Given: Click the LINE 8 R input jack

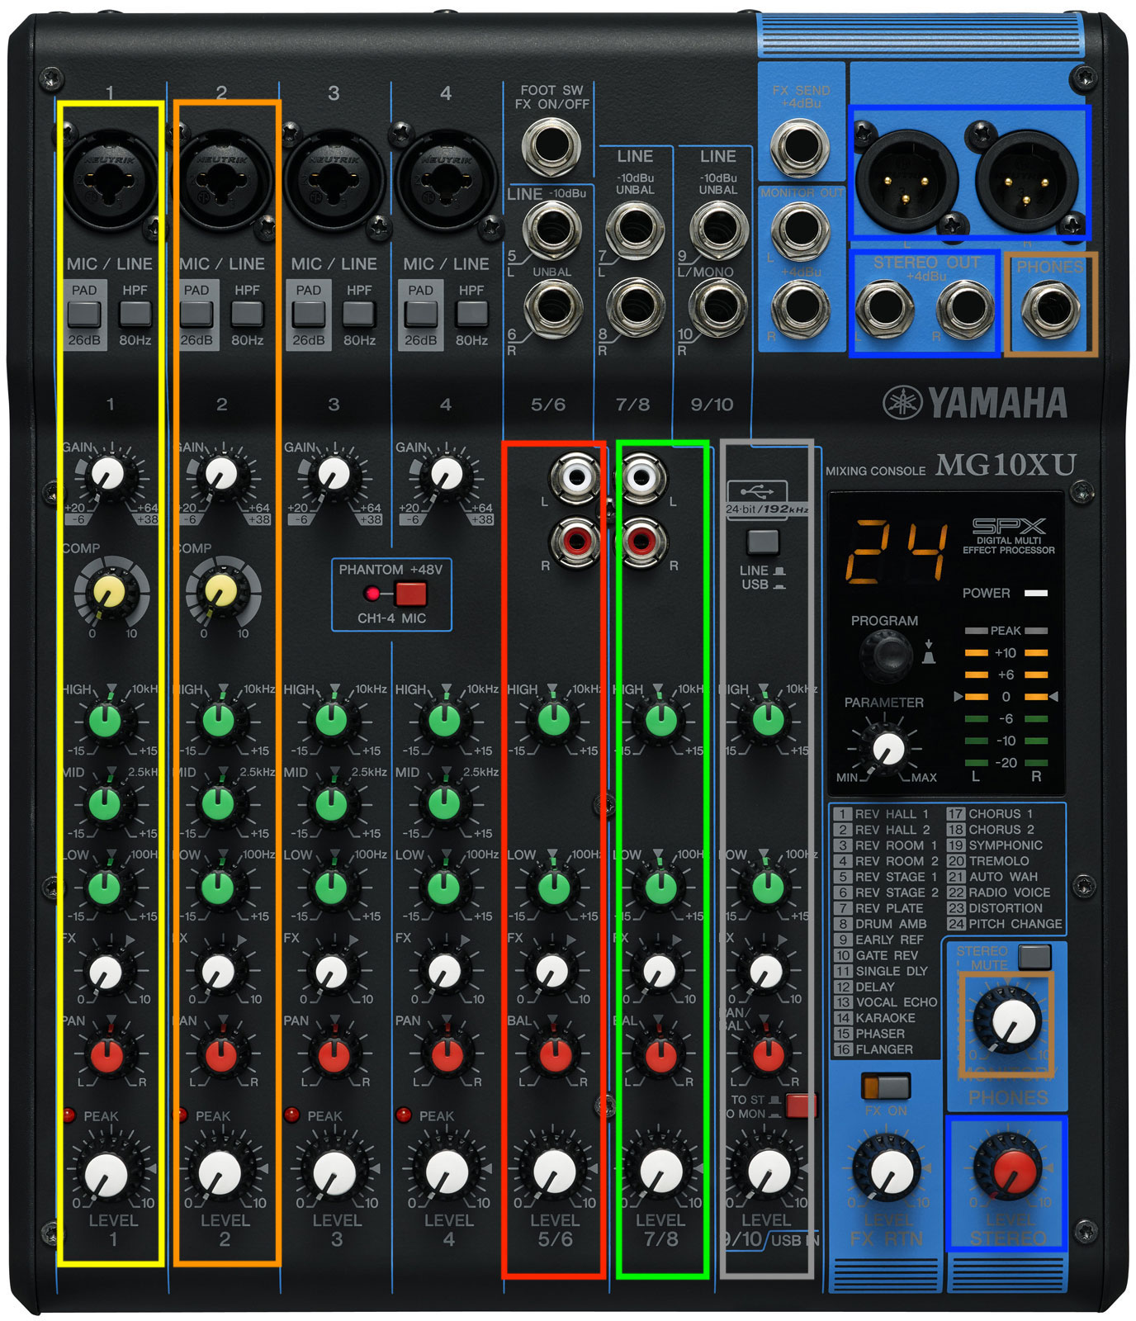Looking at the screenshot, I should (635, 308).
